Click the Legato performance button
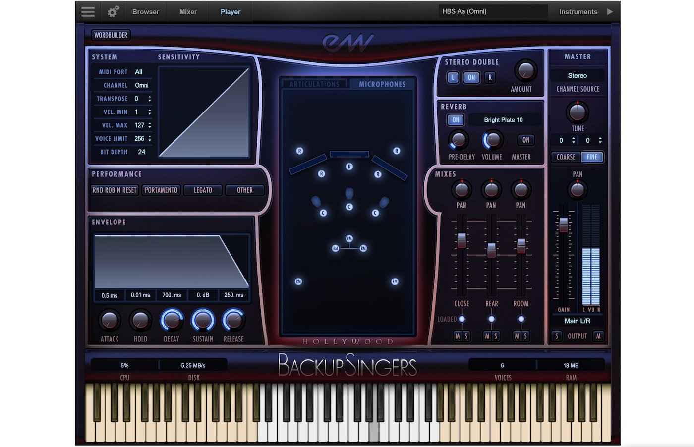 pyautogui.click(x=203, y=190)
